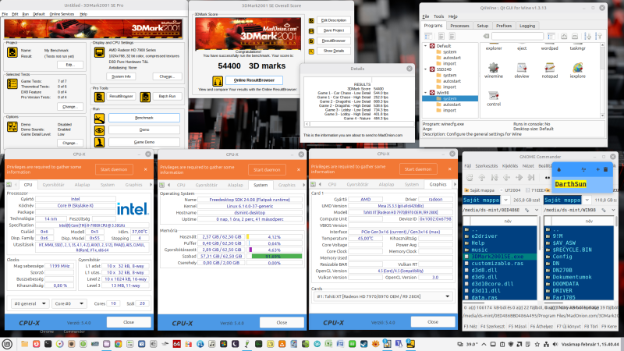Viewport: 624px width, 351px height.
Task: Click the forward arrow in GNOME Commander toolbar
Action: click(x=519, y=178)
